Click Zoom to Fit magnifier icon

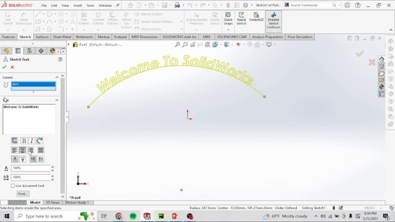point(178,44)
